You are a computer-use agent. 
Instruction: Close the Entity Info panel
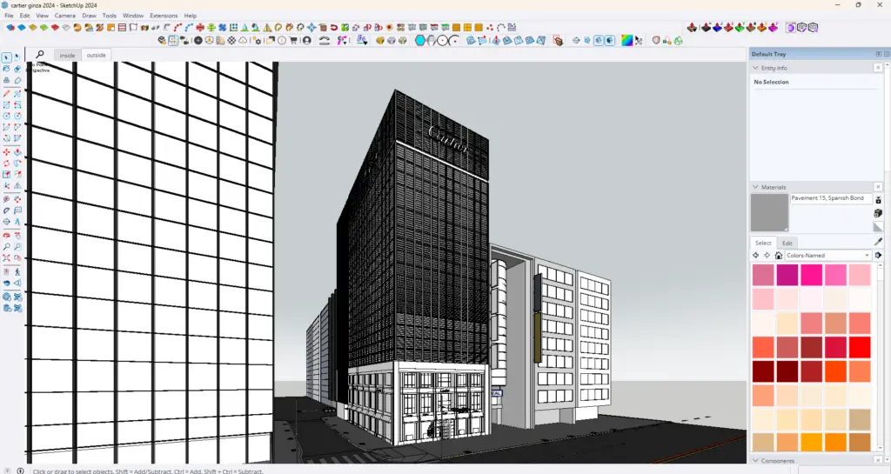(878, 68)
